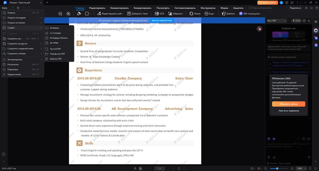Choose Из Буфера Обмена

[x=59, y=38]
